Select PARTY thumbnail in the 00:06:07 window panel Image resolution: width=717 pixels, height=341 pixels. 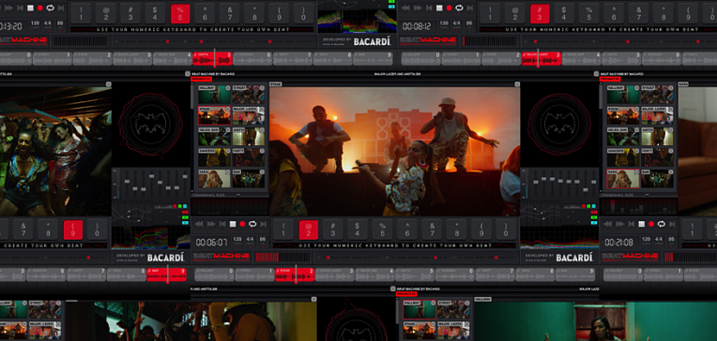(249, 157)
